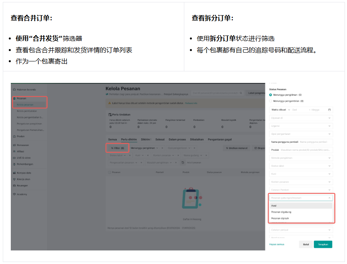Click the LIVE & video sidebar icon
347x264 pixels.
pyautogui.click(x=14, y=158)
